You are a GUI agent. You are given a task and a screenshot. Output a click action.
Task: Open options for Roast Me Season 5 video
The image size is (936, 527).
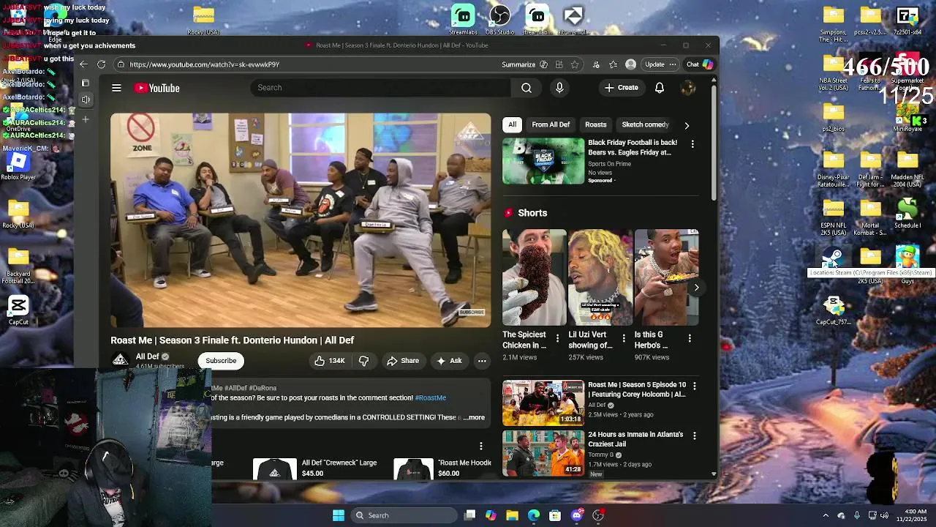coord(695,386)
